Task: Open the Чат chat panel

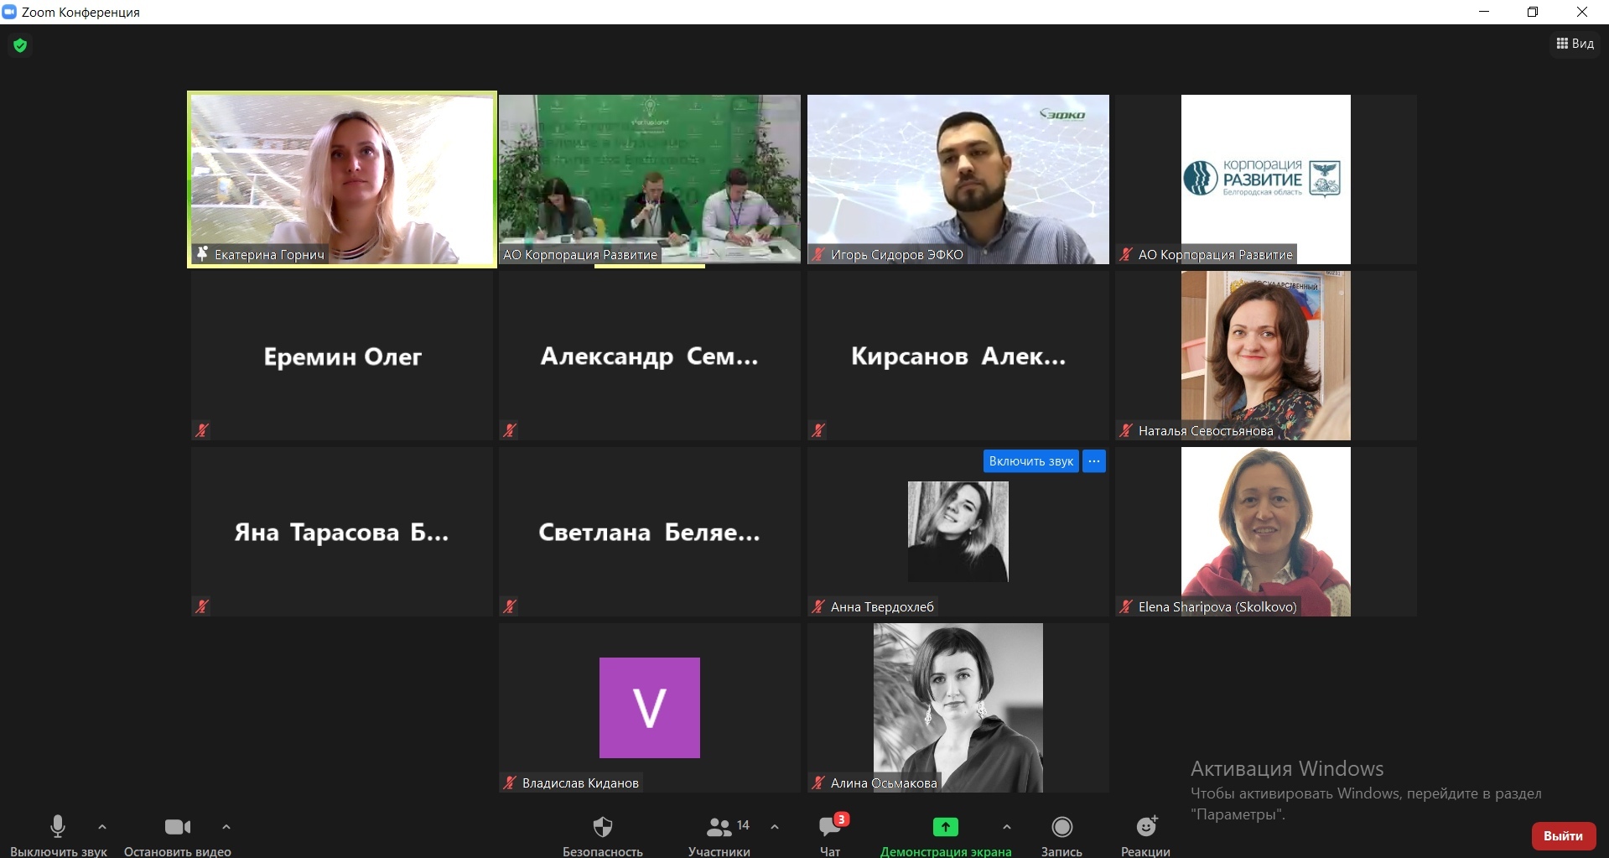Action: (830, 835)
